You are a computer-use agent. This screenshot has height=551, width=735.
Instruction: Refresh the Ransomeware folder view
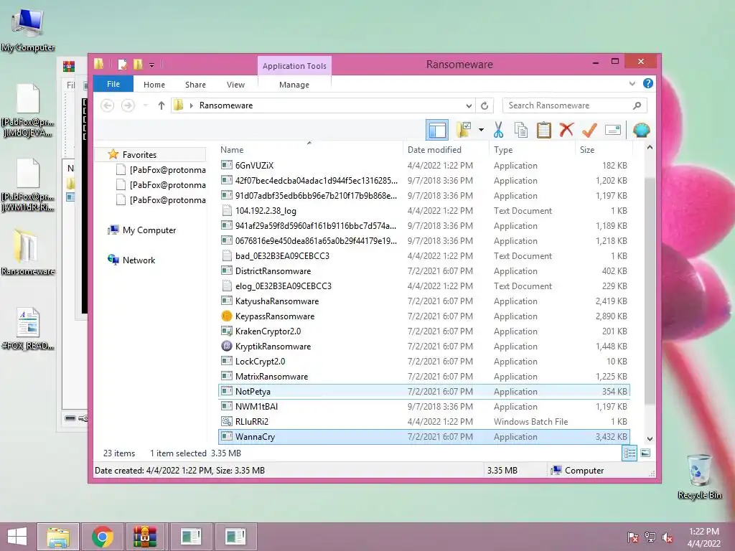click(x=484, y=105)
